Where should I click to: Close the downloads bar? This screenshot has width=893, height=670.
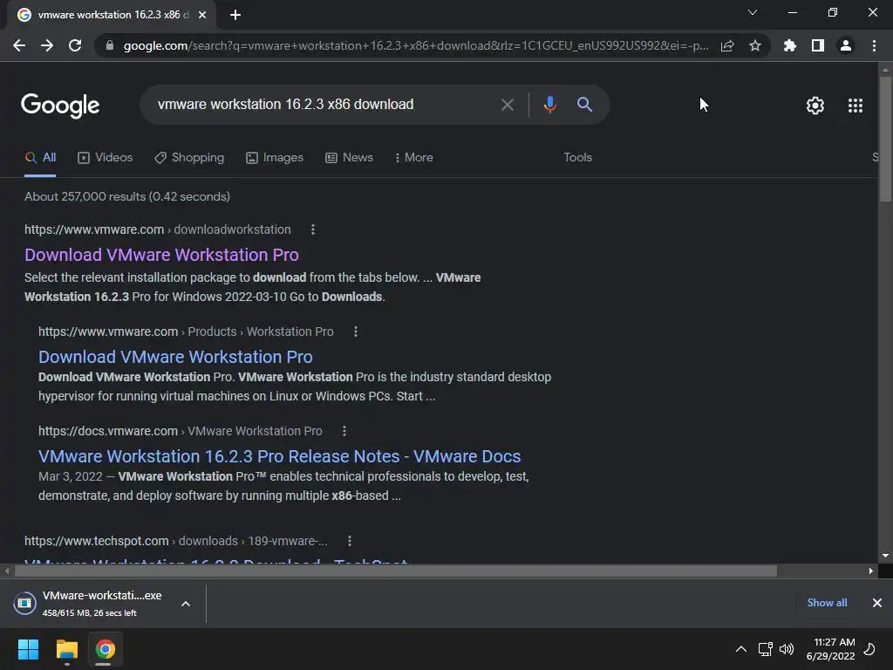click(877, 603)
